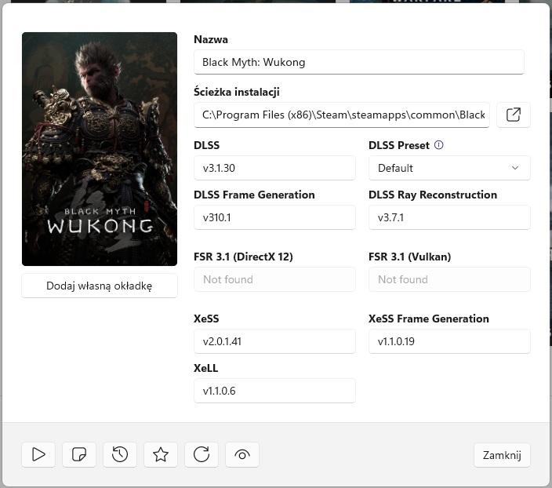Open the game notes icon
This screenshot has width=552, height=488.
79,454
